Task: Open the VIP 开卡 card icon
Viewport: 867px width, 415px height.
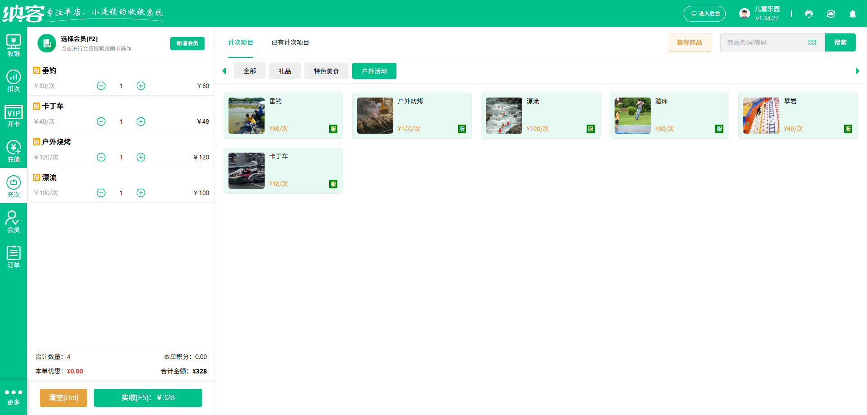Action: tap(14, 116)
